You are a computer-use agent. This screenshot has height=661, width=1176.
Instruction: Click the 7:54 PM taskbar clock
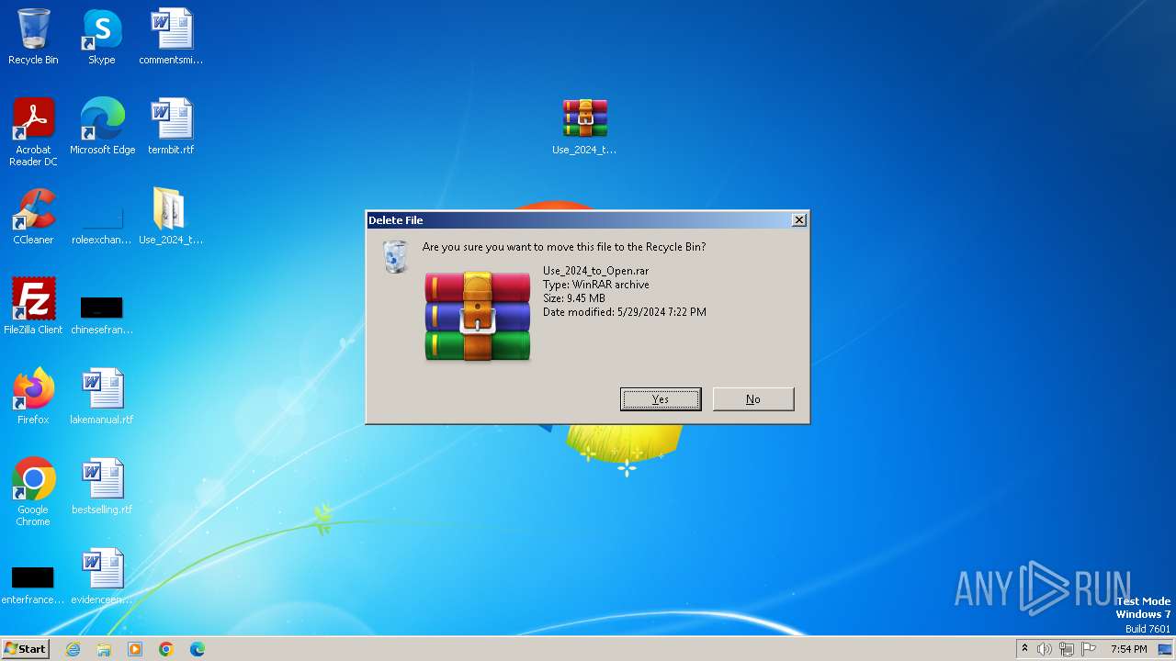point(1128,649)
